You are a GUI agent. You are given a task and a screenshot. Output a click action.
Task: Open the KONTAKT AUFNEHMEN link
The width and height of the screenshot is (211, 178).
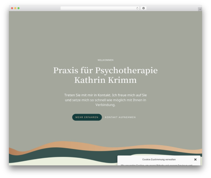point(120,117)
